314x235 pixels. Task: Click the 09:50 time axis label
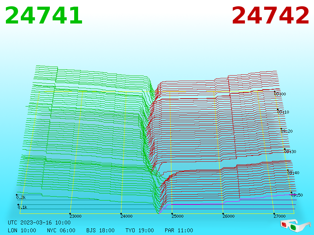point(297,195)
